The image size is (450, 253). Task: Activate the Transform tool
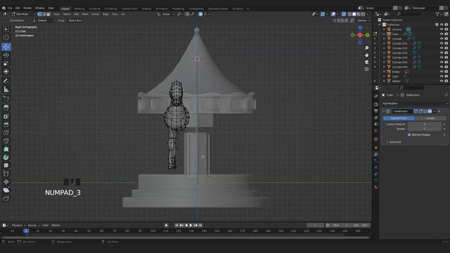pos(6,72)
